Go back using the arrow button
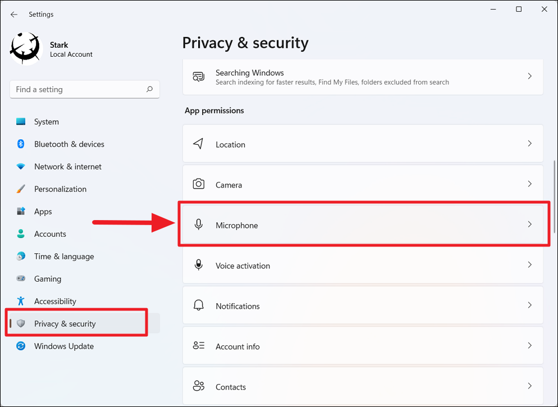Image resolution: width=558 pixels, height=407 pixels. pyautogui.click(x=13, y=14)
